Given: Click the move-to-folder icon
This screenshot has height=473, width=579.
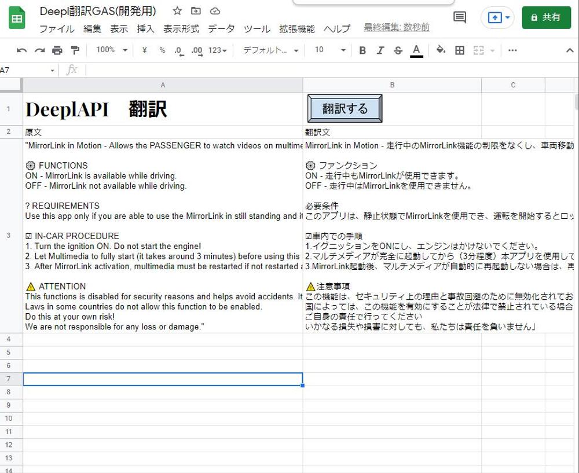Looking at the screenshot, I should [x=196, y=11].
